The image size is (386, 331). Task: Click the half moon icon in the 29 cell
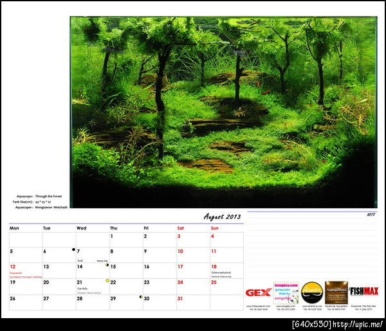click(x=141, y=297)
